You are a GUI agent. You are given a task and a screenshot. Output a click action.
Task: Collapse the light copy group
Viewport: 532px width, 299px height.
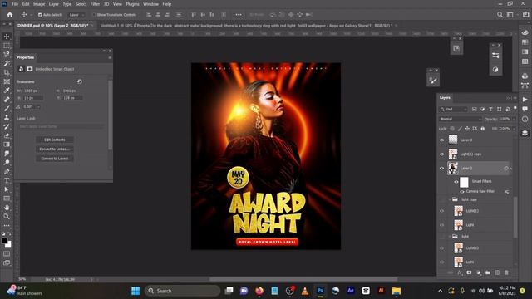pyautogui.click(x=450, y=199)
